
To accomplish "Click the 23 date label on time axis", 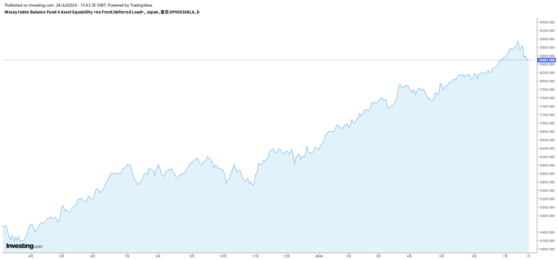I will pos(528,256).
